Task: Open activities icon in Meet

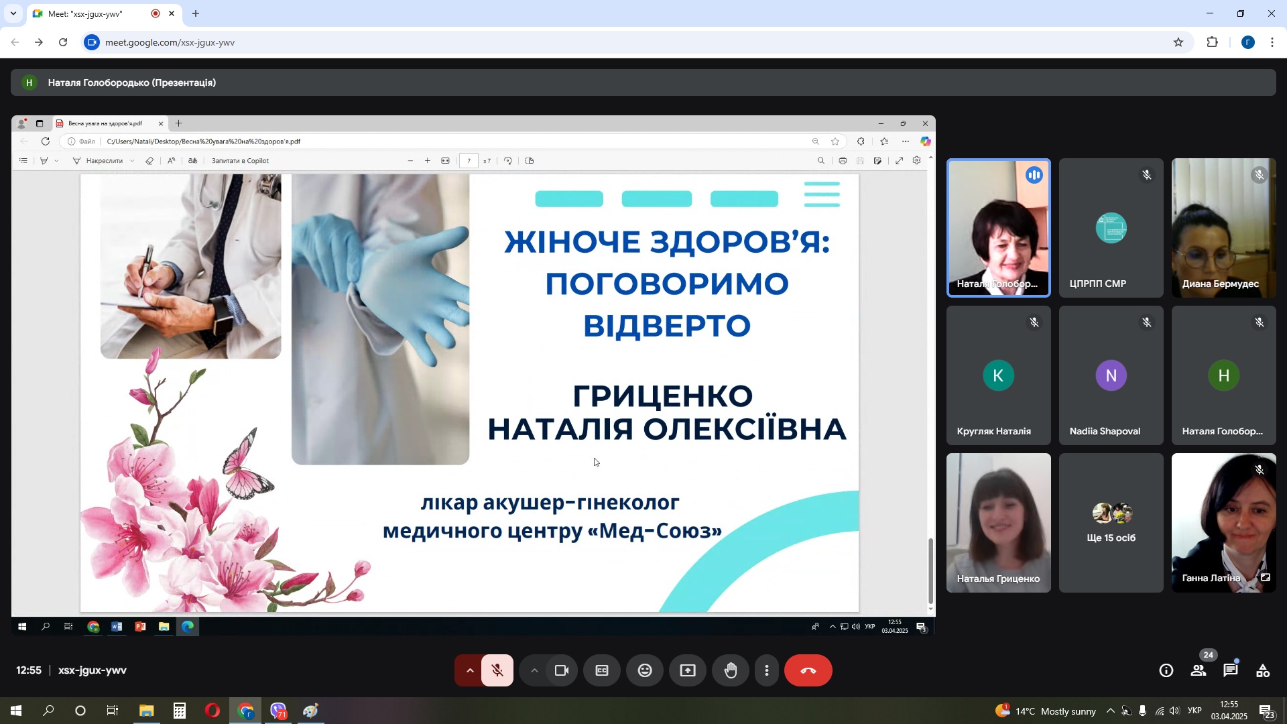Action: pyautogui.click(x=1263, y=671)
